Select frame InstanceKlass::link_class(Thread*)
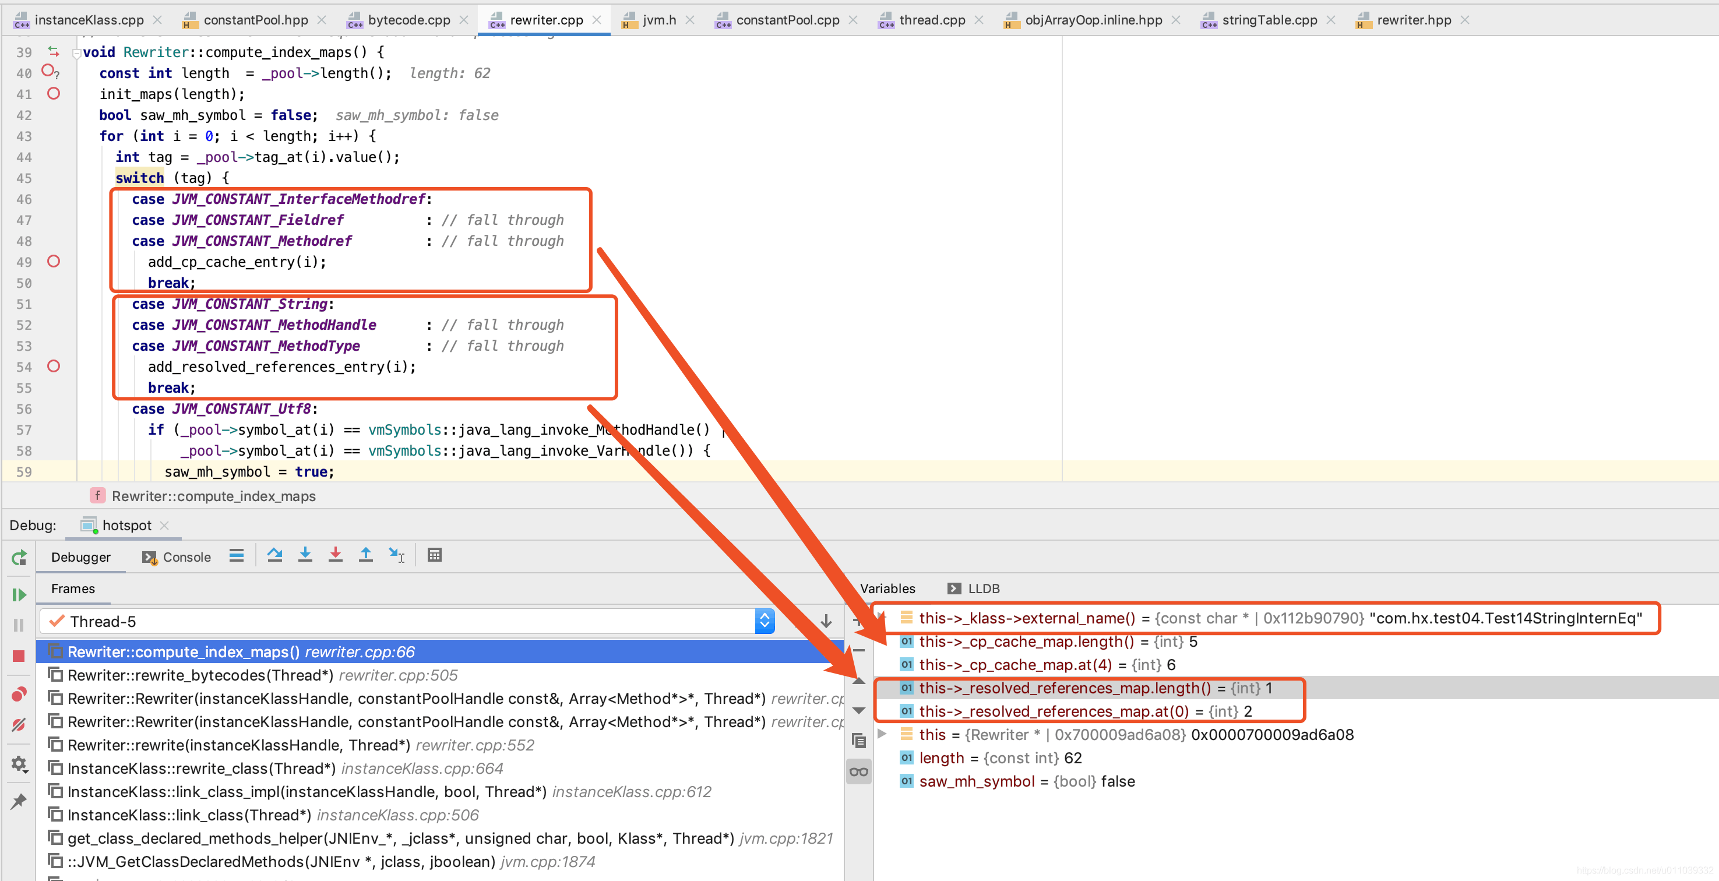The height and width of the screenshot is (881, 1719). point(441,815)
